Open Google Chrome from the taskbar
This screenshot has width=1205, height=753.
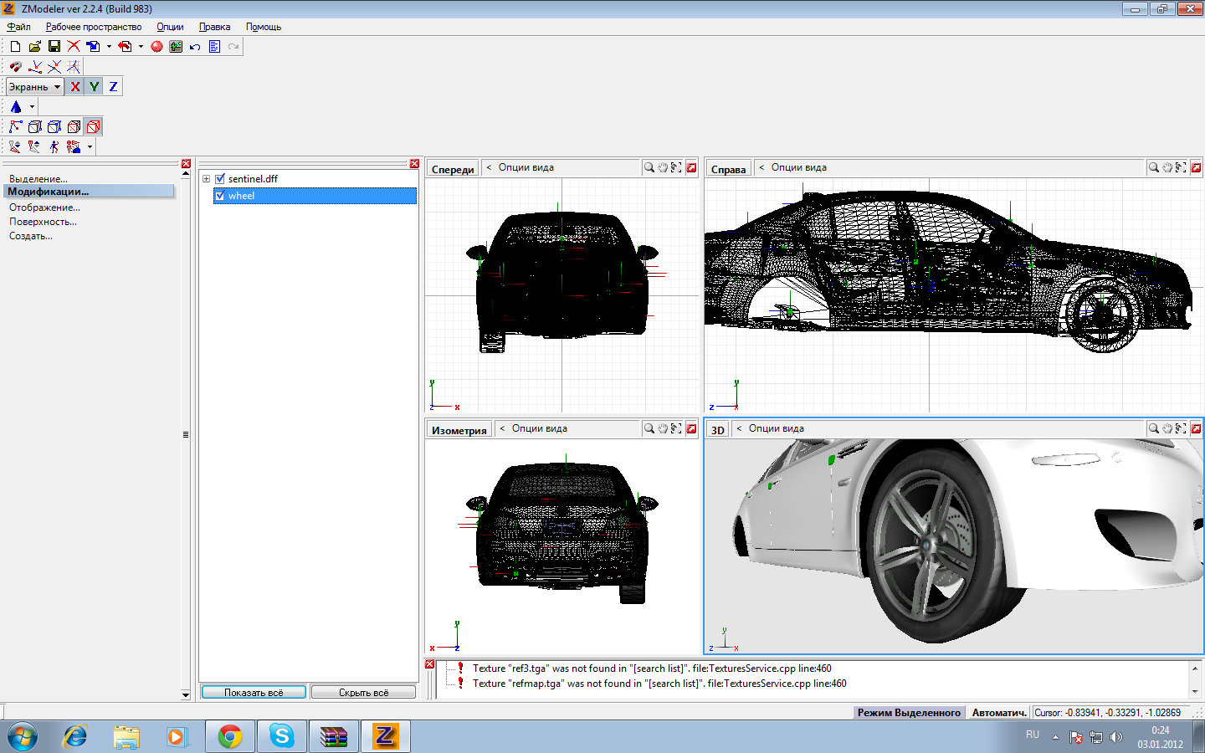[x=229, y=736]
